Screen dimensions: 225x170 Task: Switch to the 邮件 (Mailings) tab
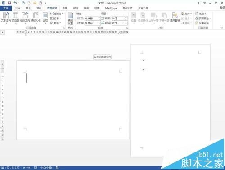(x=76, y=8)
